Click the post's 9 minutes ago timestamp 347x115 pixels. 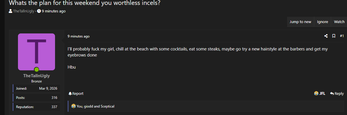click(78, 36)
